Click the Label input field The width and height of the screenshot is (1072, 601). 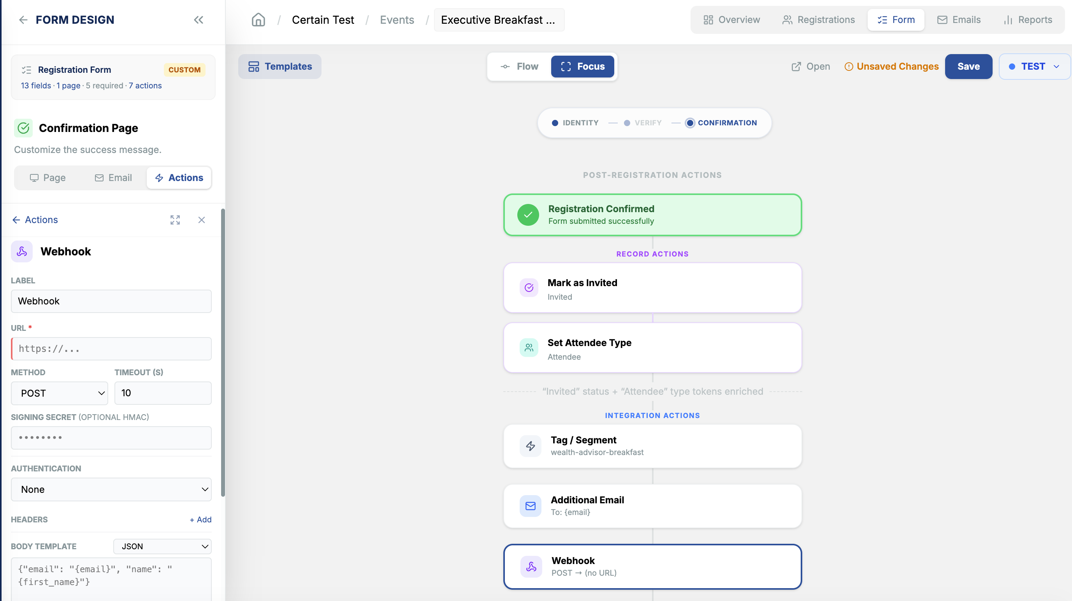tap(111, 301)
